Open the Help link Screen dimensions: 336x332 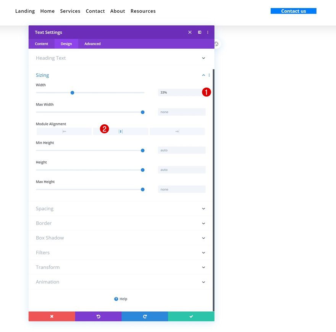121,299
